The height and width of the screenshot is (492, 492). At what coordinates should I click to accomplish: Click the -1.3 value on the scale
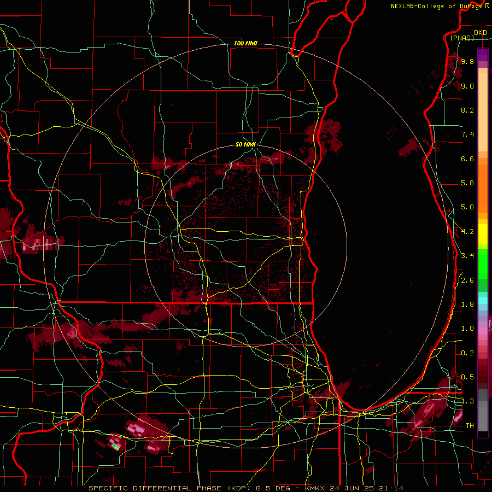(466, 401)
